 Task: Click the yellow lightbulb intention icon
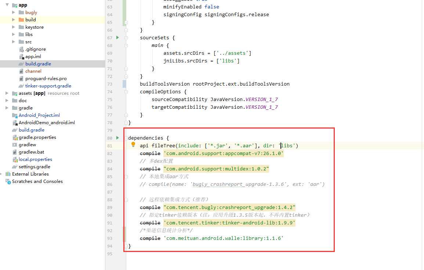pos(133,145)
